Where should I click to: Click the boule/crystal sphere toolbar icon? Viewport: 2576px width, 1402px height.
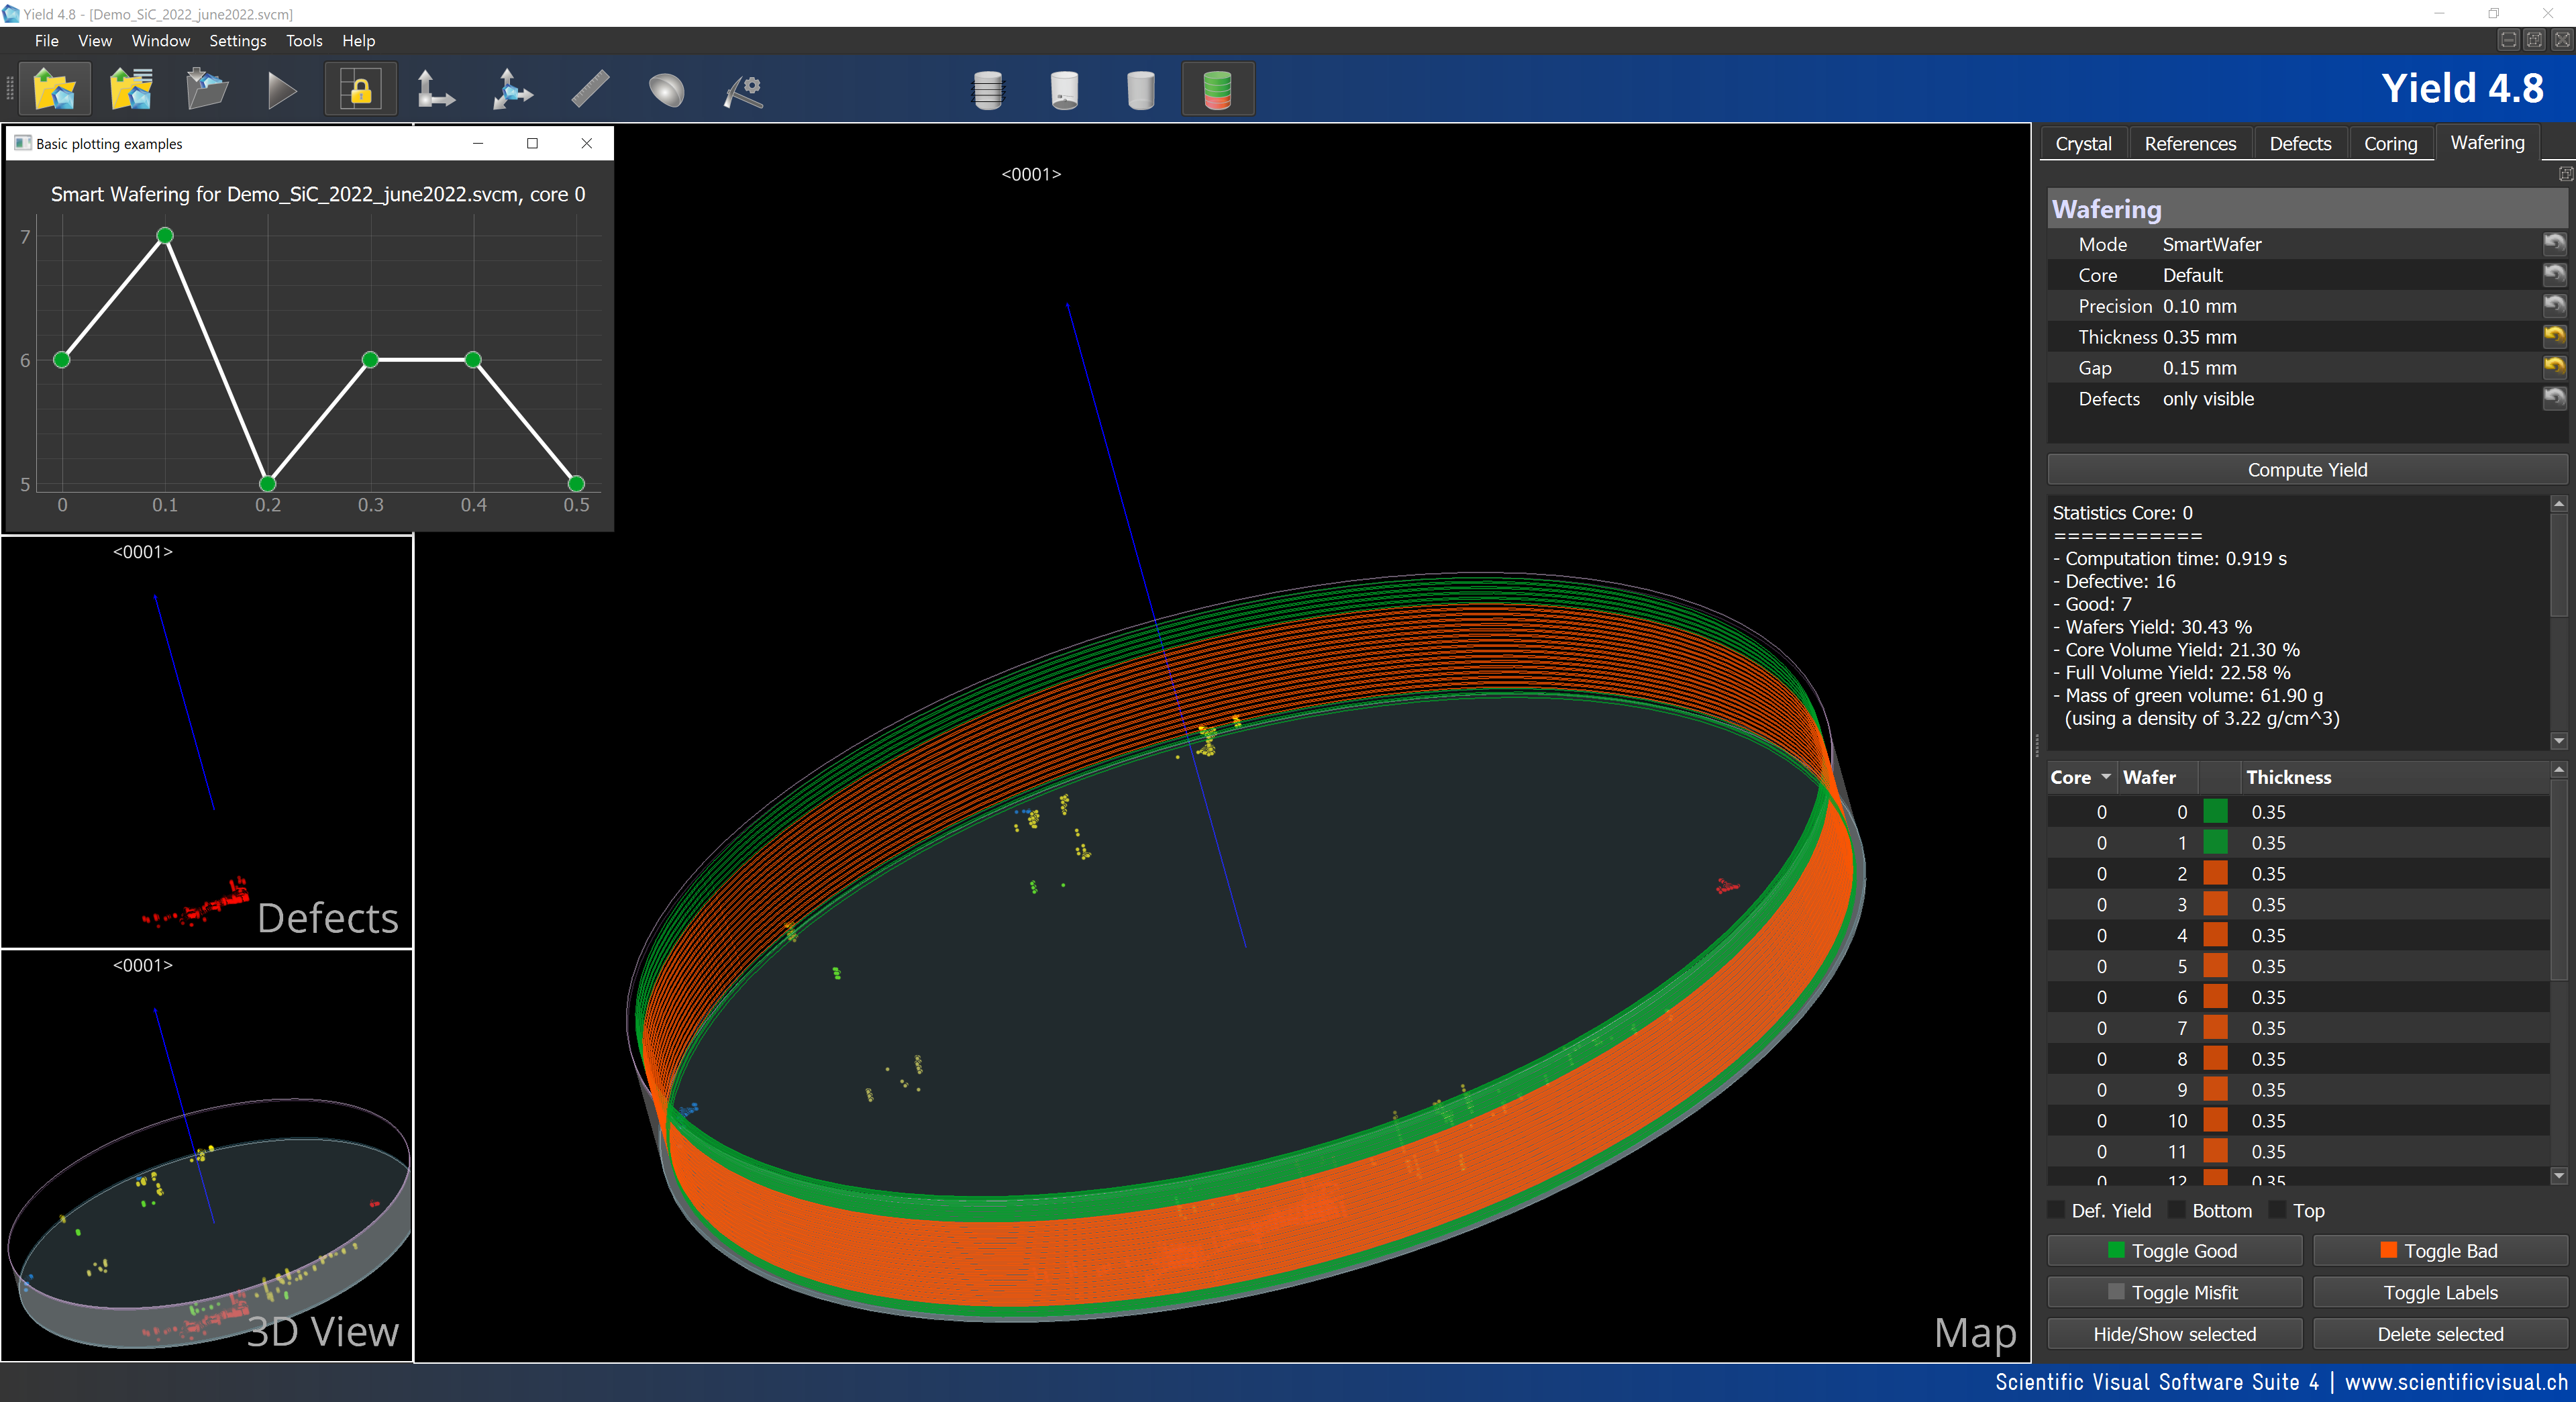(x=666, y=90)
